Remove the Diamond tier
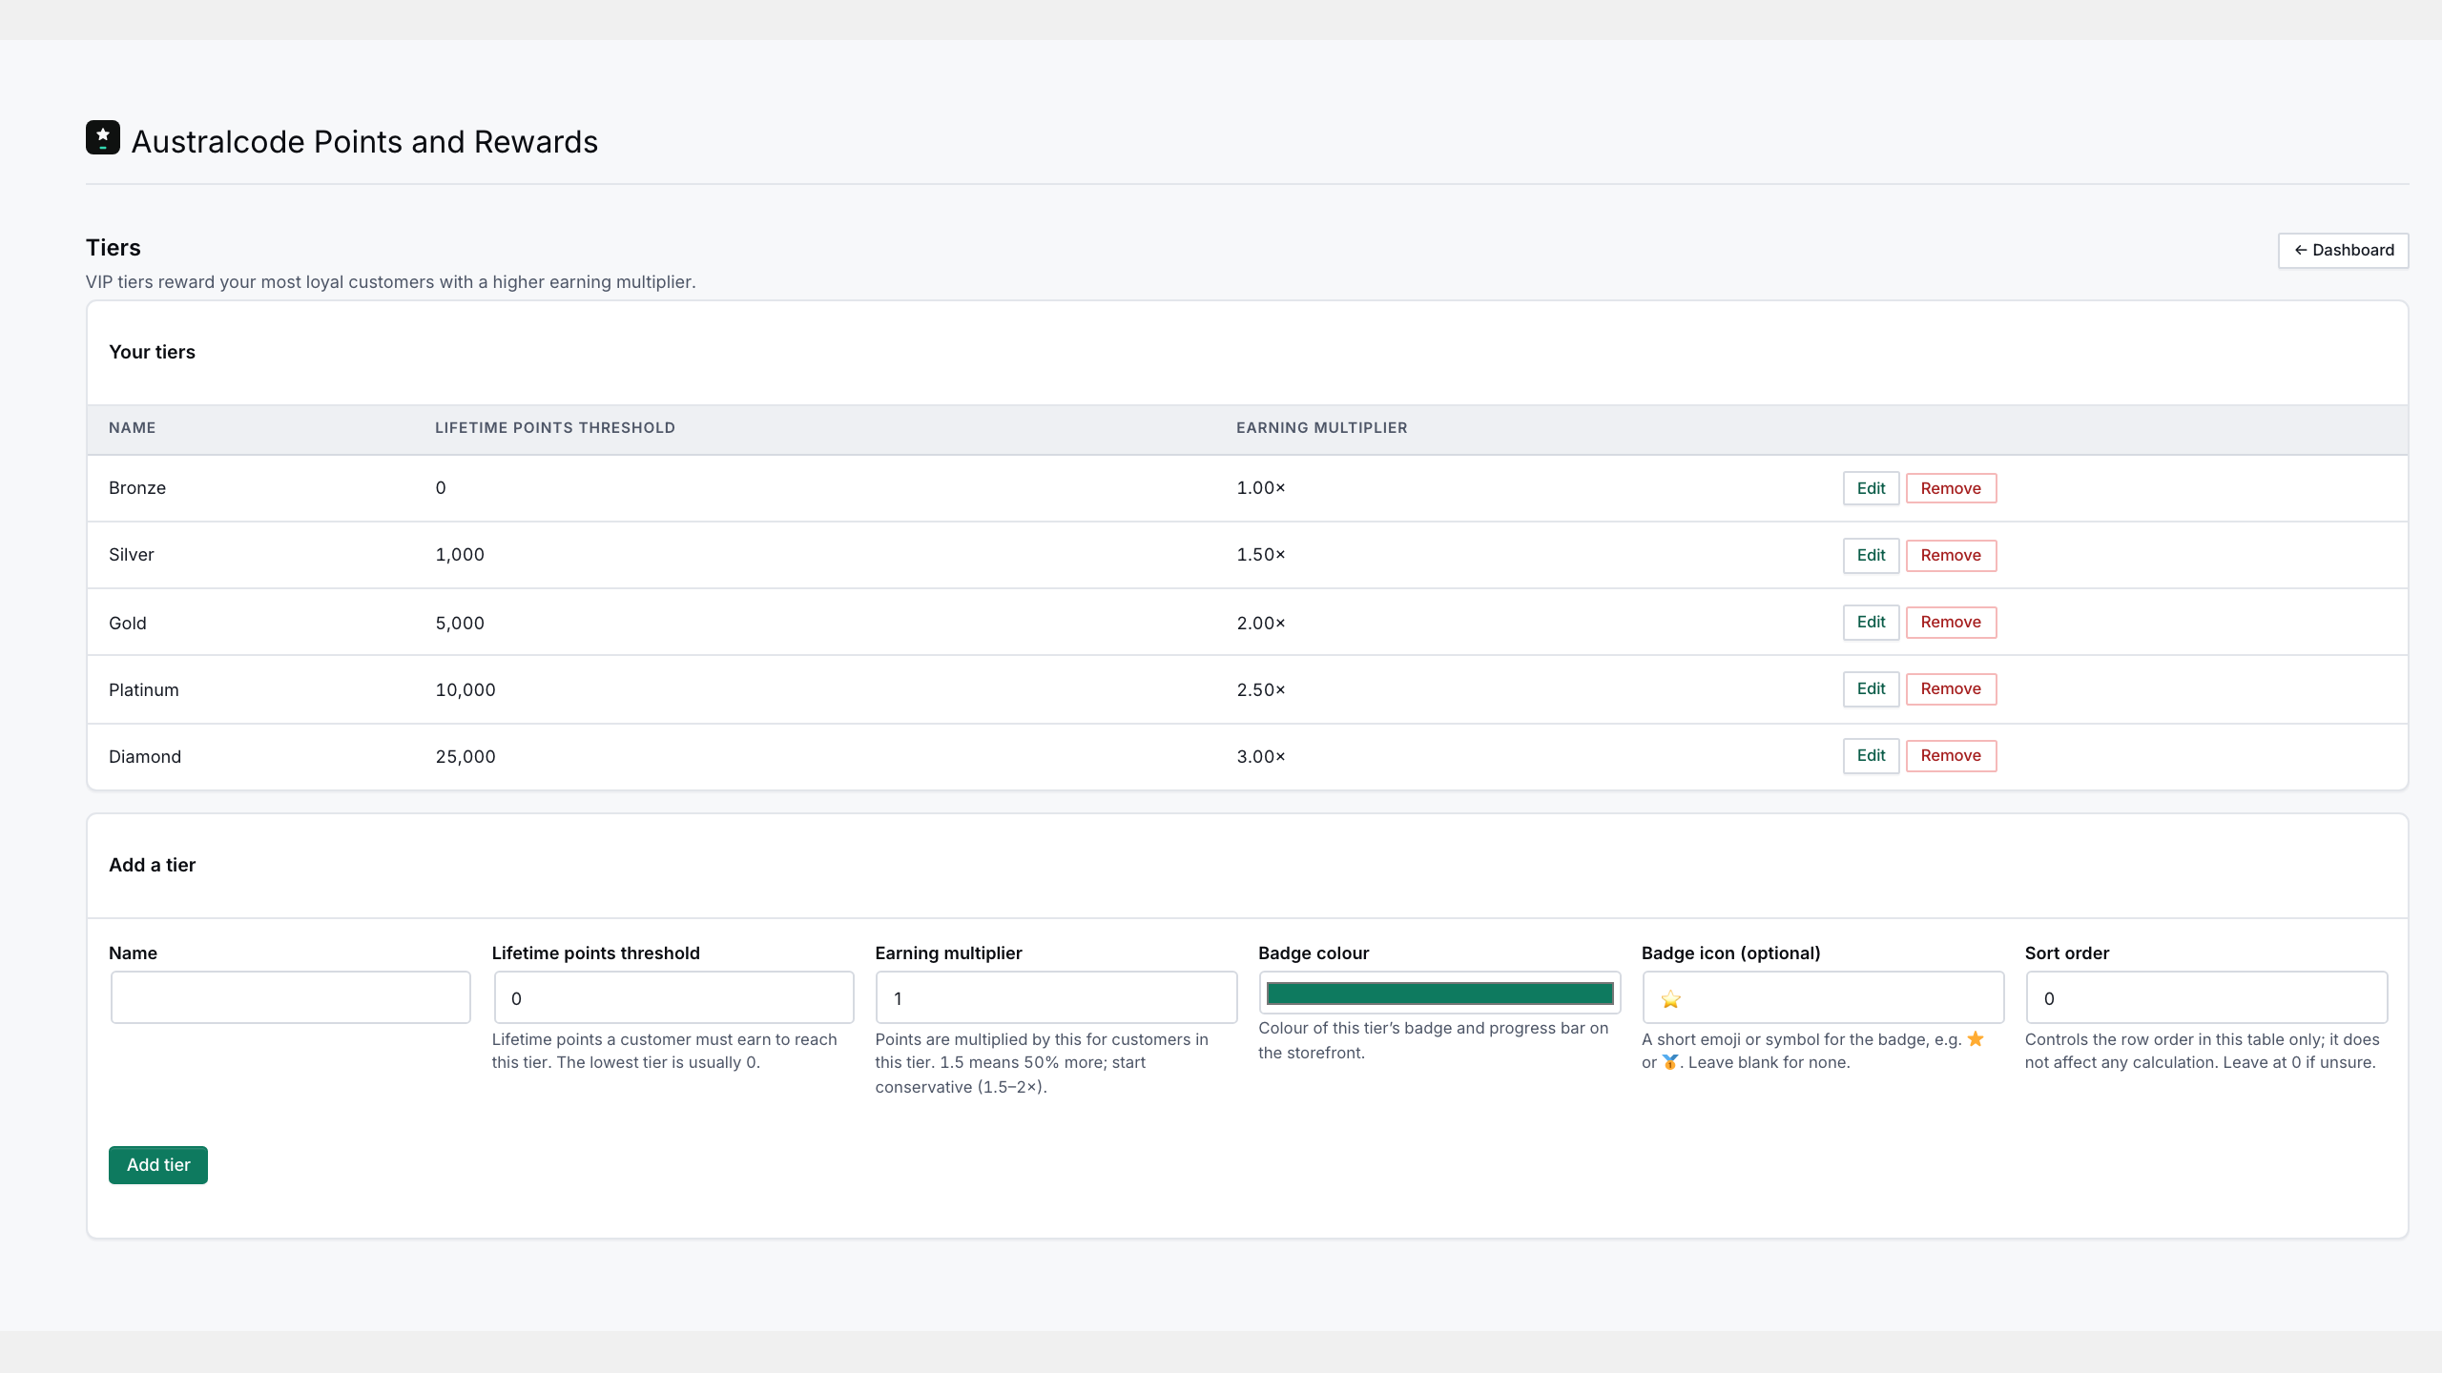Image resolution: width=2442 pixels, height=1373 pixels. point(1951,755)
